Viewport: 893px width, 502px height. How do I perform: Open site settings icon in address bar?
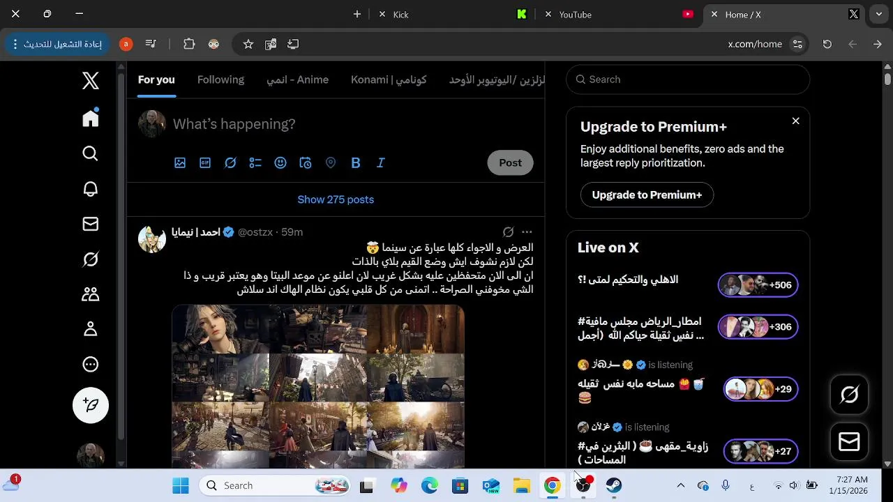tap(797, 44)
